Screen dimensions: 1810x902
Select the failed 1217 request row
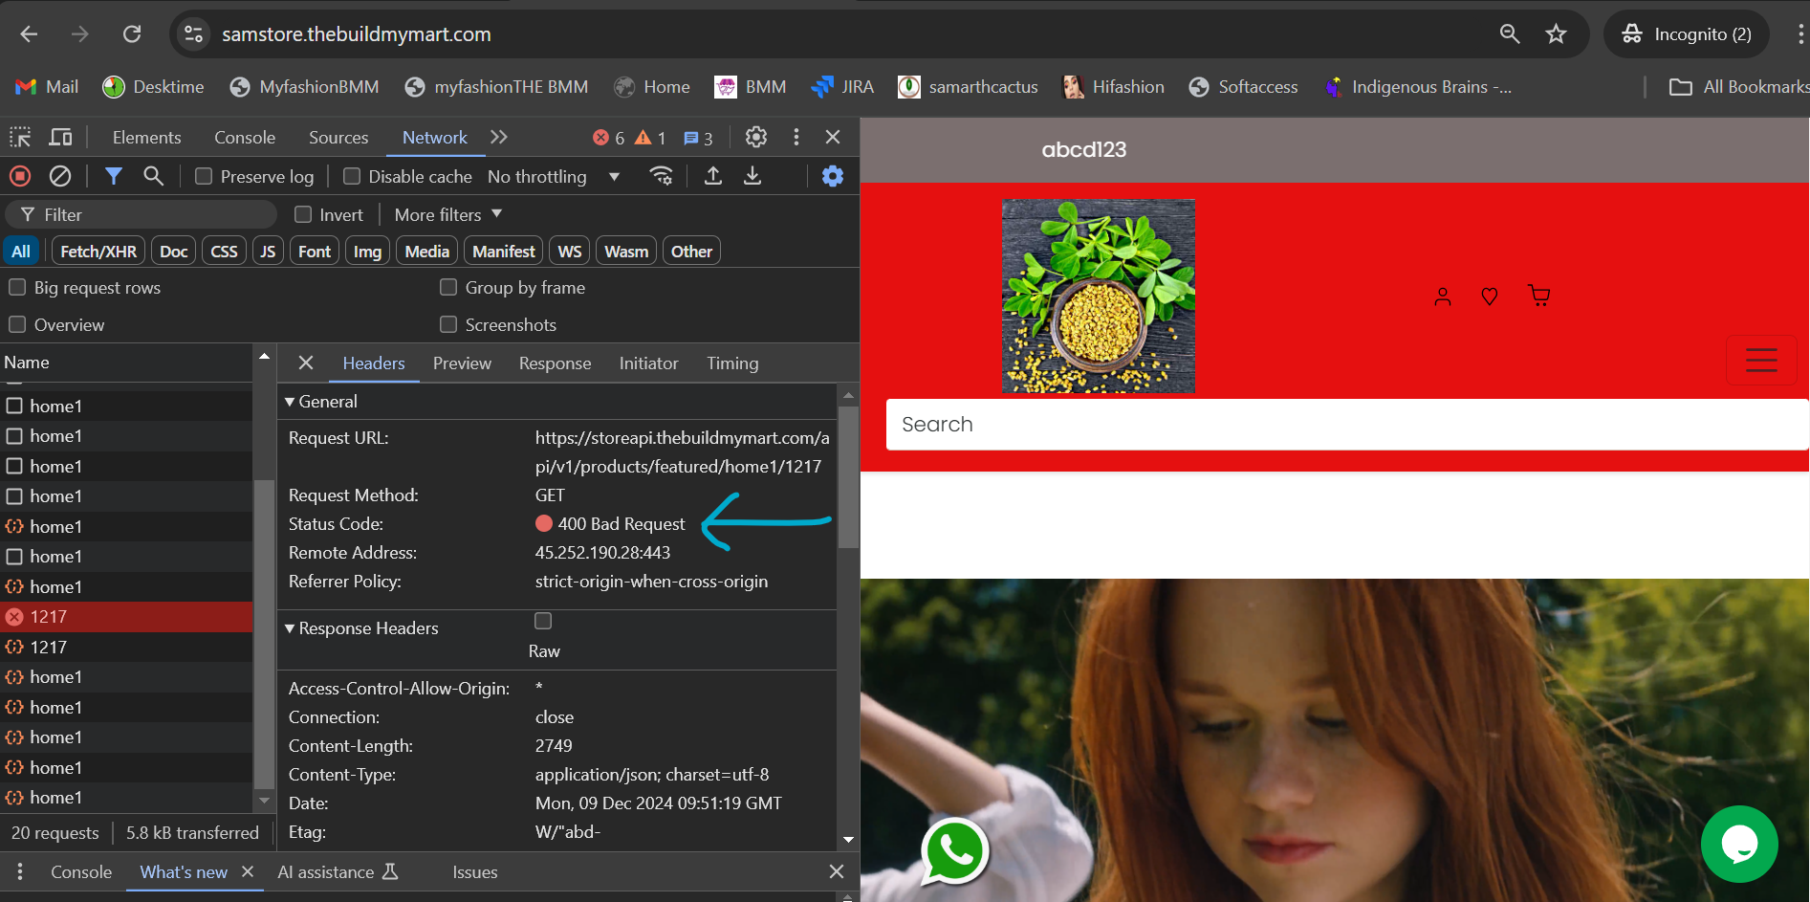click(x=126, y=617)
